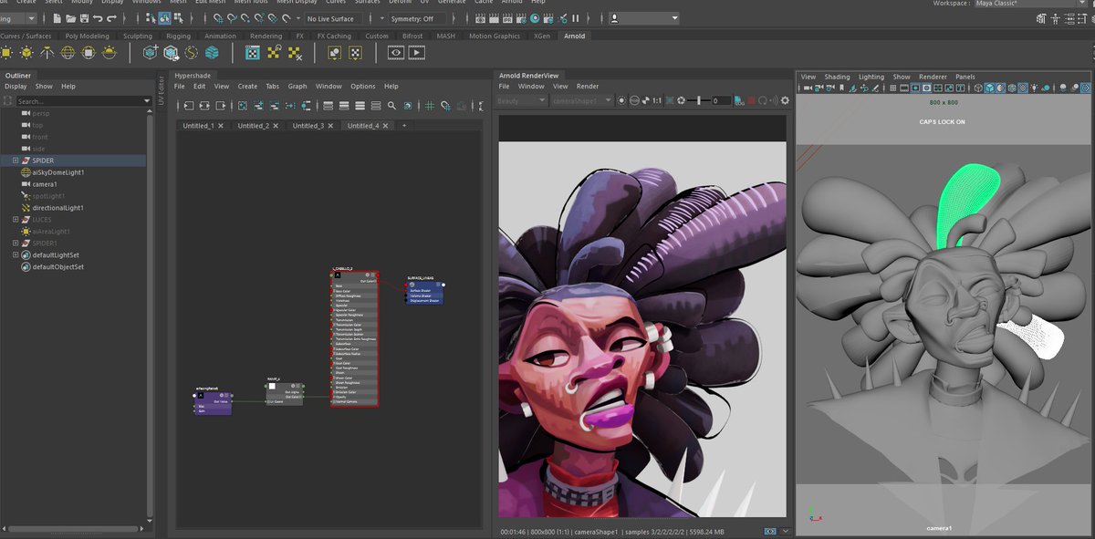1095x539 pixels.
Task: Click the Hypershade output connections icon
Action: [x=220, y=106]
